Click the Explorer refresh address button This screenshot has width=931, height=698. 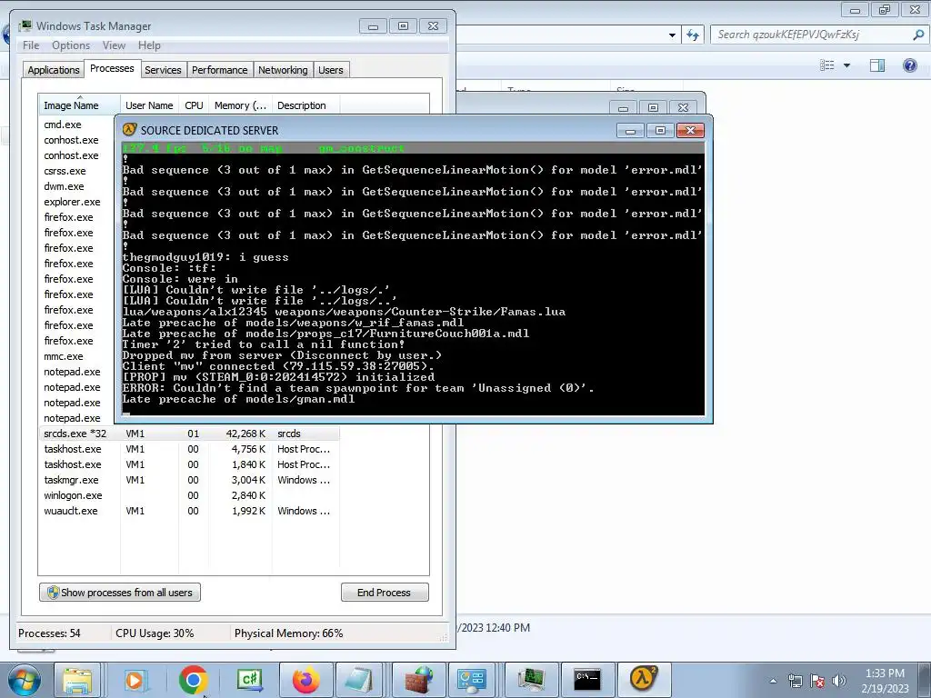(692, 35)
